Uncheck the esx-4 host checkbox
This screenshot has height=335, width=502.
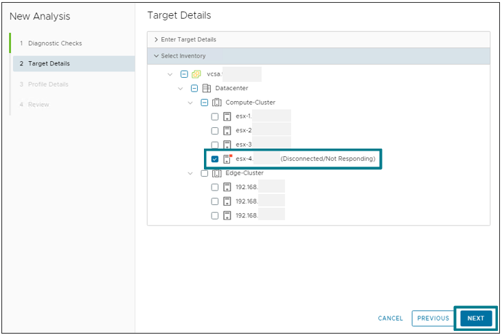click(215, 159)
